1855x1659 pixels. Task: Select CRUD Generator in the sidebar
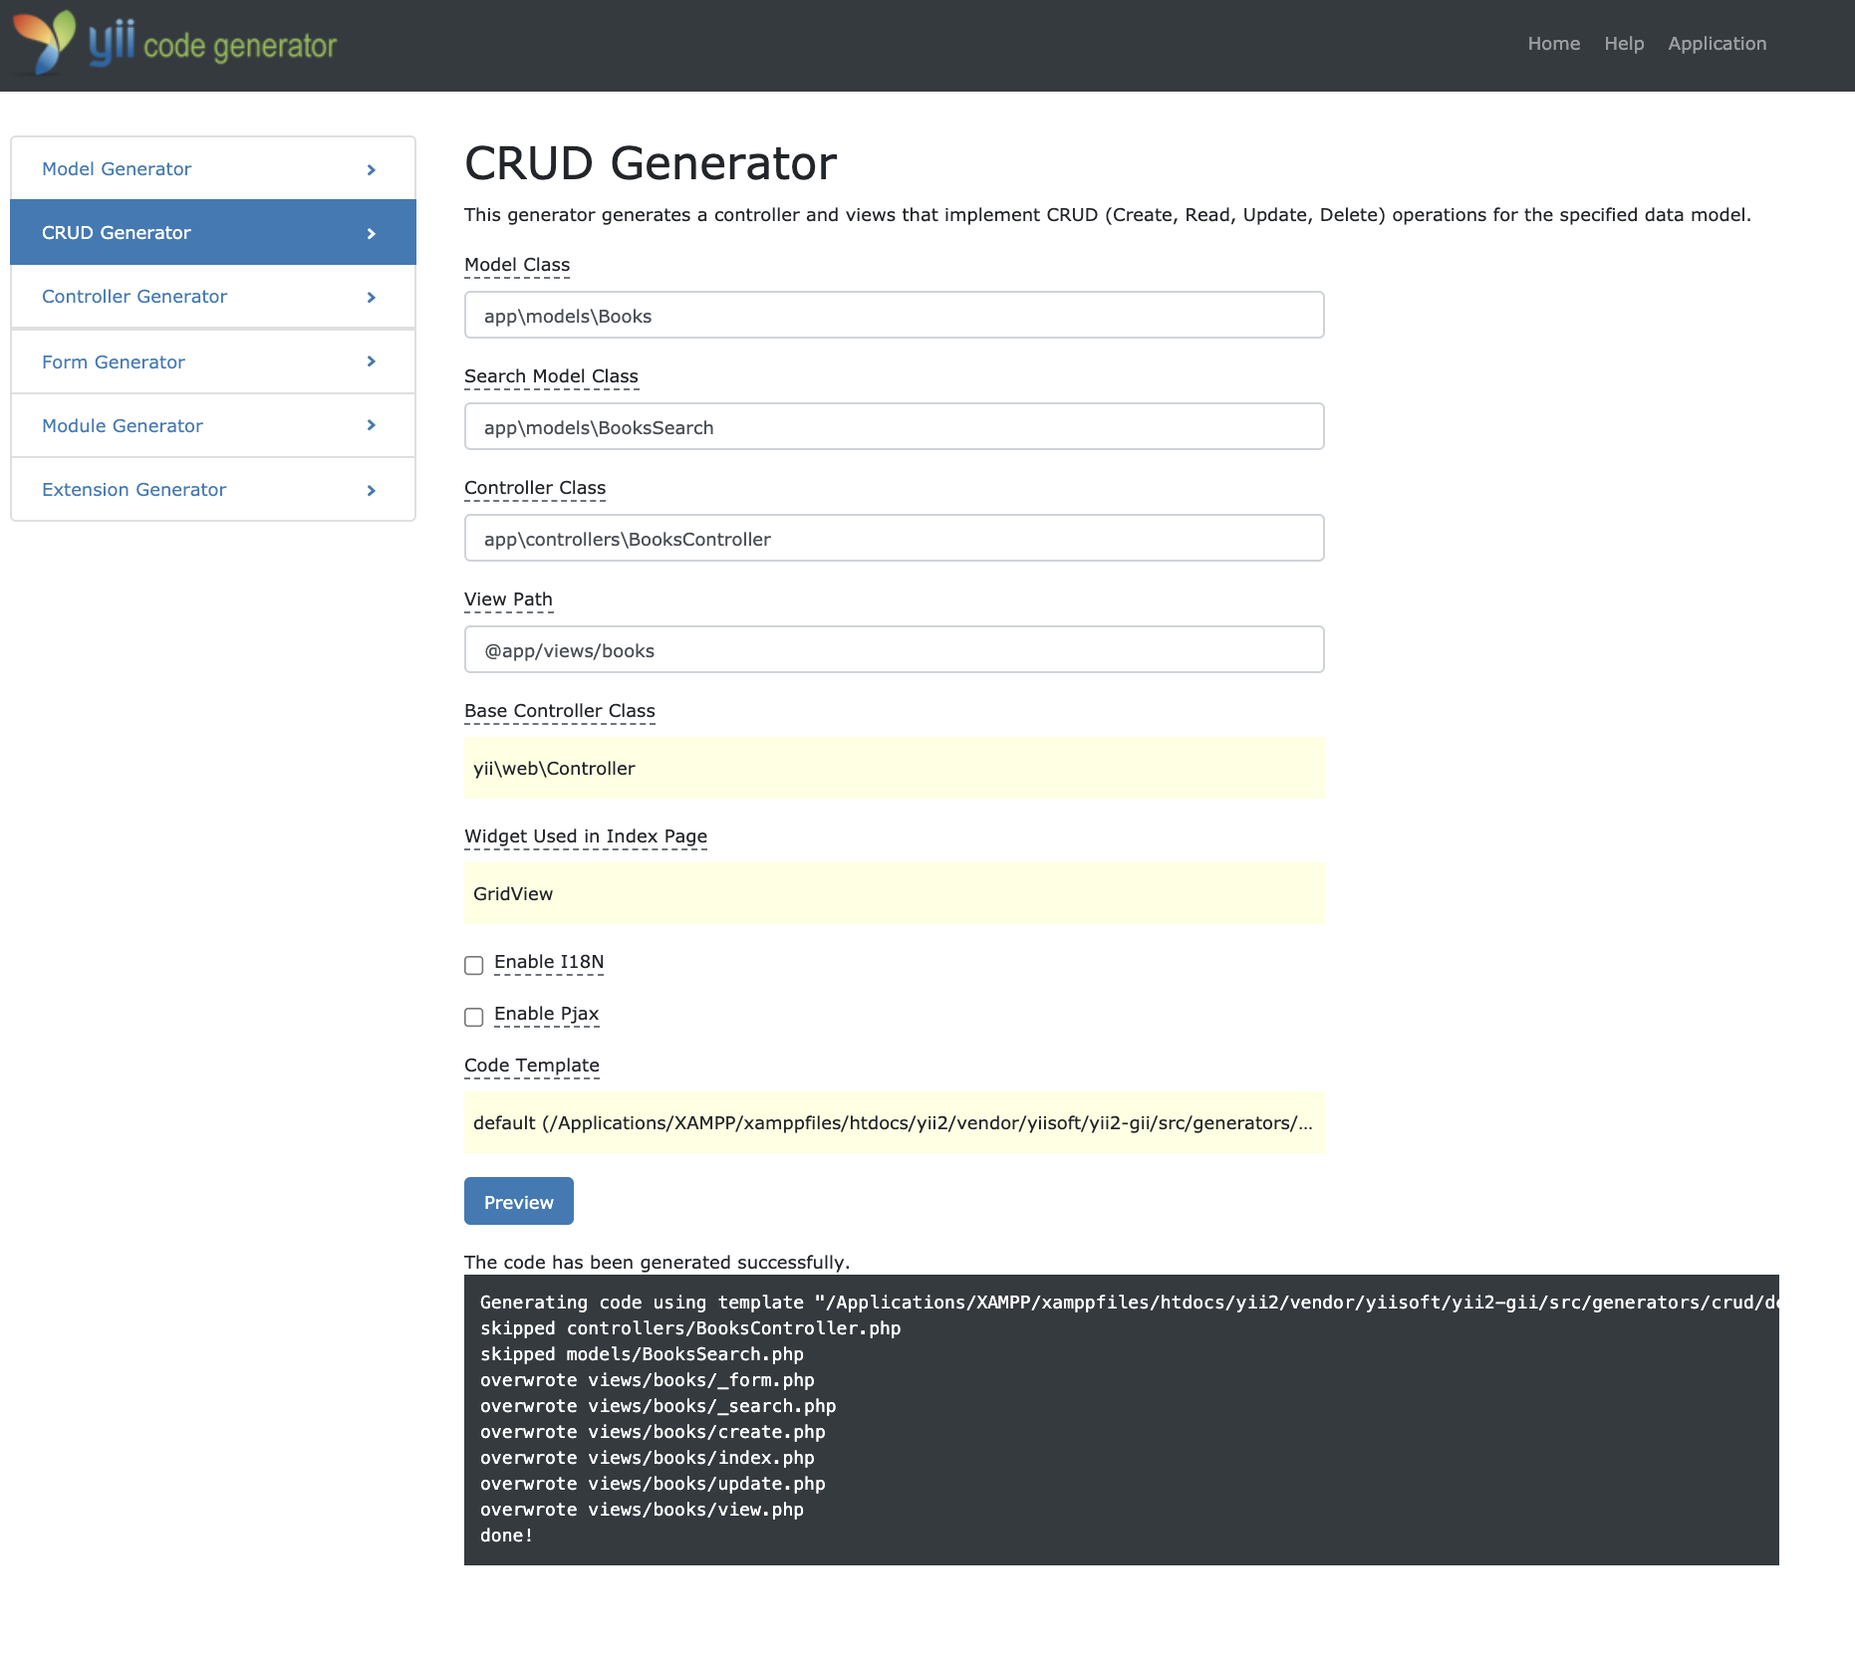(213, 232)
